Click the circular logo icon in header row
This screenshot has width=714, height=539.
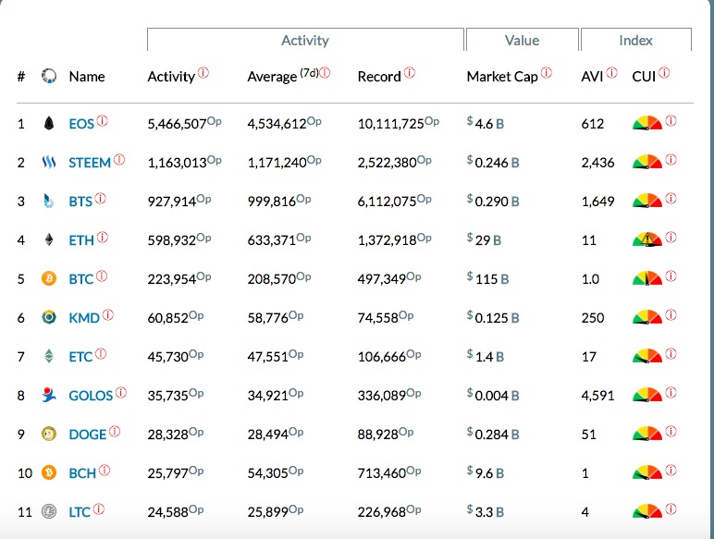tap(49, 76)
